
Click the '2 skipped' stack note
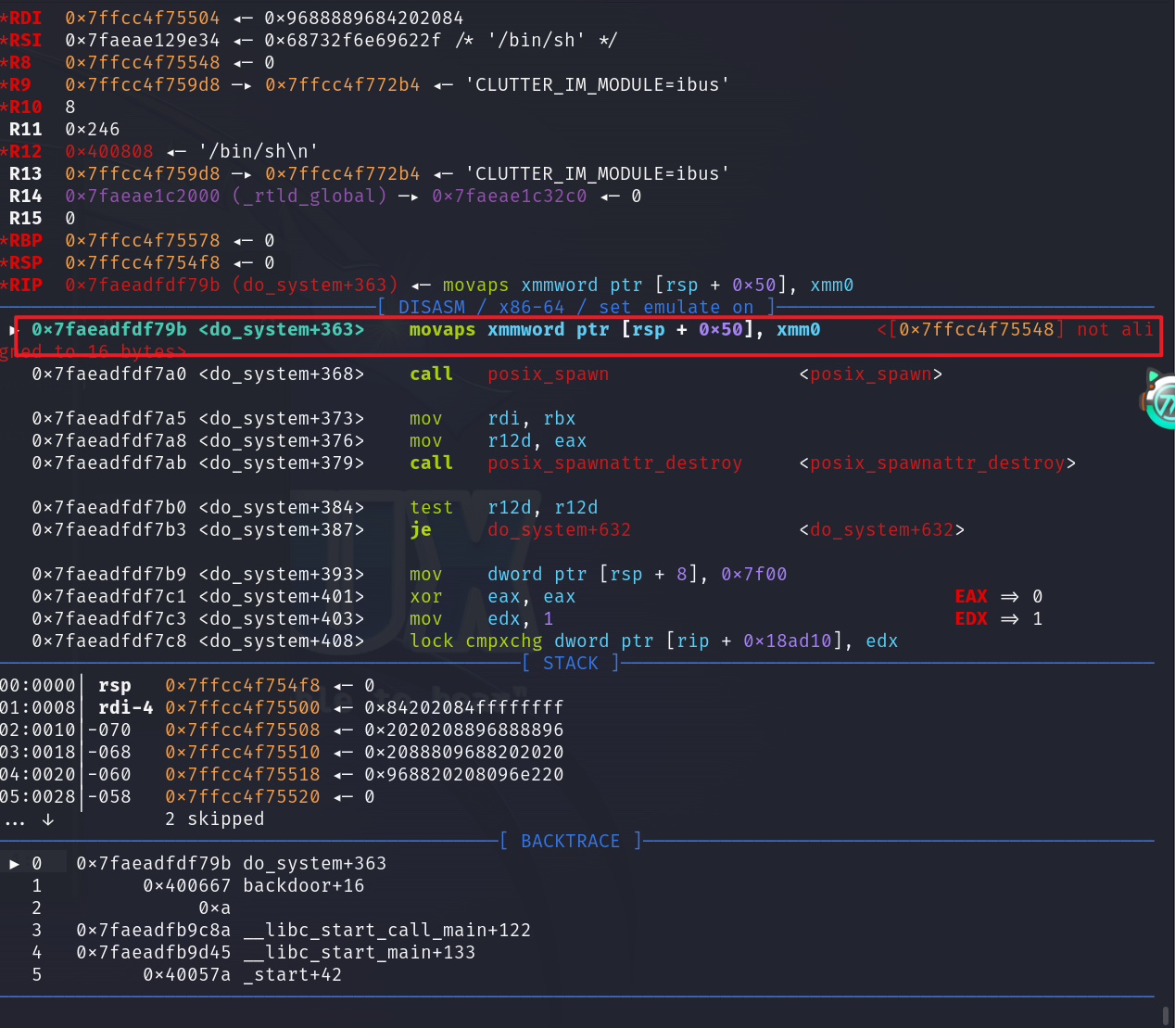(x=215, y=819)
